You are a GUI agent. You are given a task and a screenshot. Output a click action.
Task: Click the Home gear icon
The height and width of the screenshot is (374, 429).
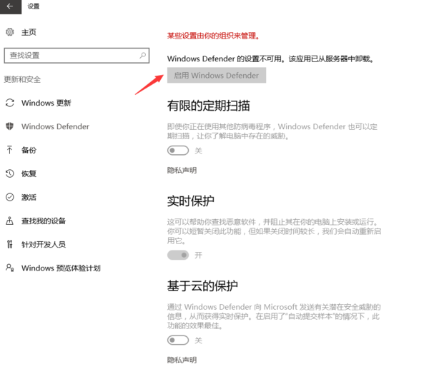click(x=10, y=32)
